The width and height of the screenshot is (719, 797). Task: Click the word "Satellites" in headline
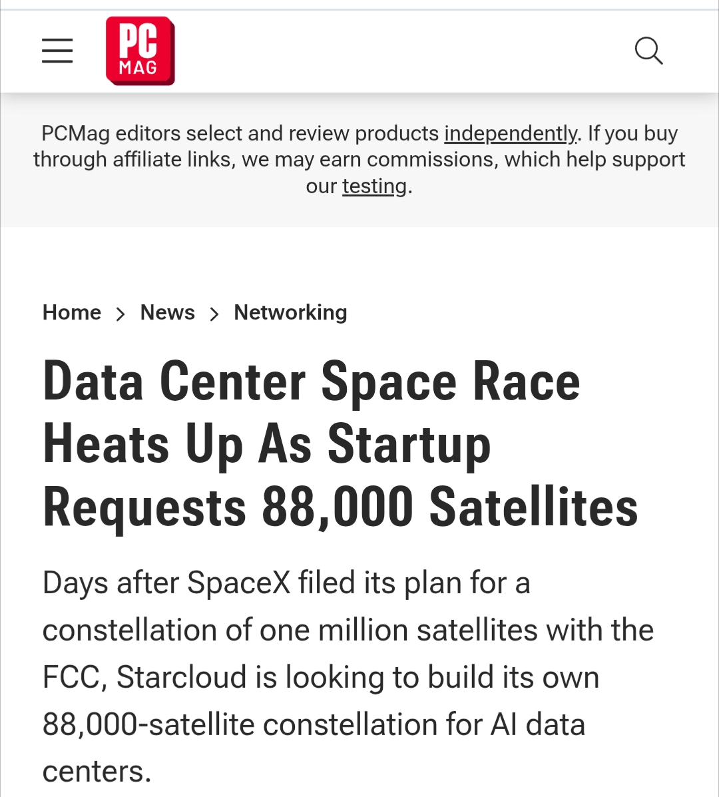point(533,507)
